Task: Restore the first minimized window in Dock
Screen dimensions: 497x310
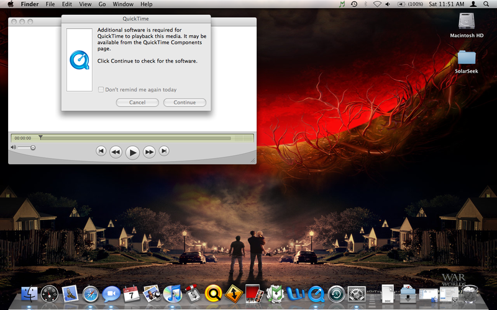Action: (428, 295)
